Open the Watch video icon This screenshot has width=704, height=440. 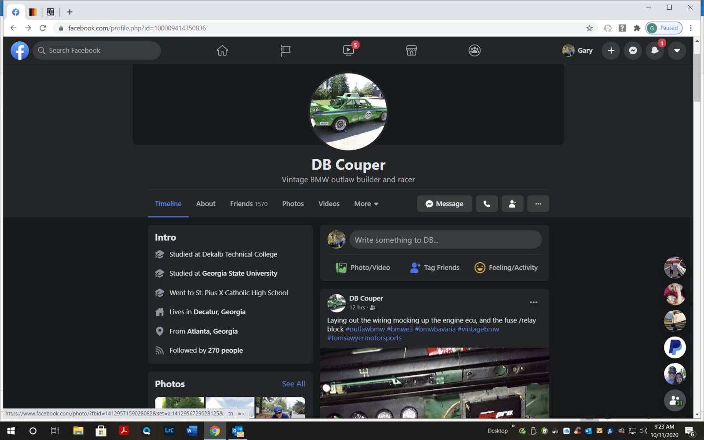[348, 51]
